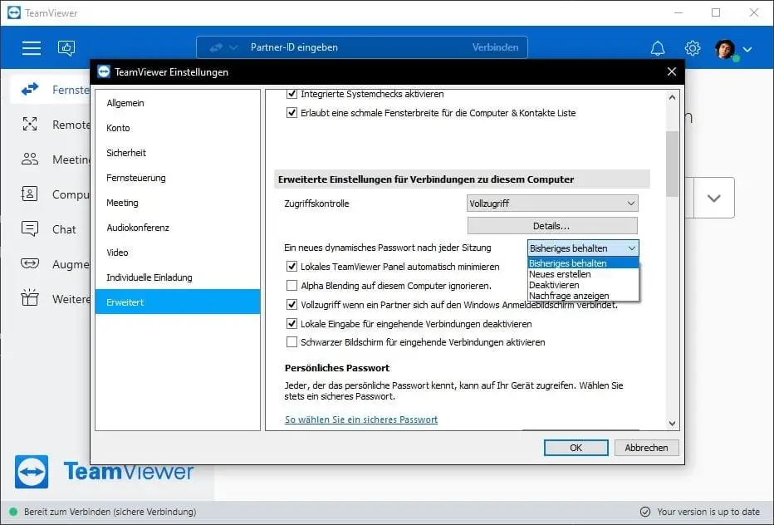The image size is (774, 525).
Task: Click the Details... button
Action: 552,226
